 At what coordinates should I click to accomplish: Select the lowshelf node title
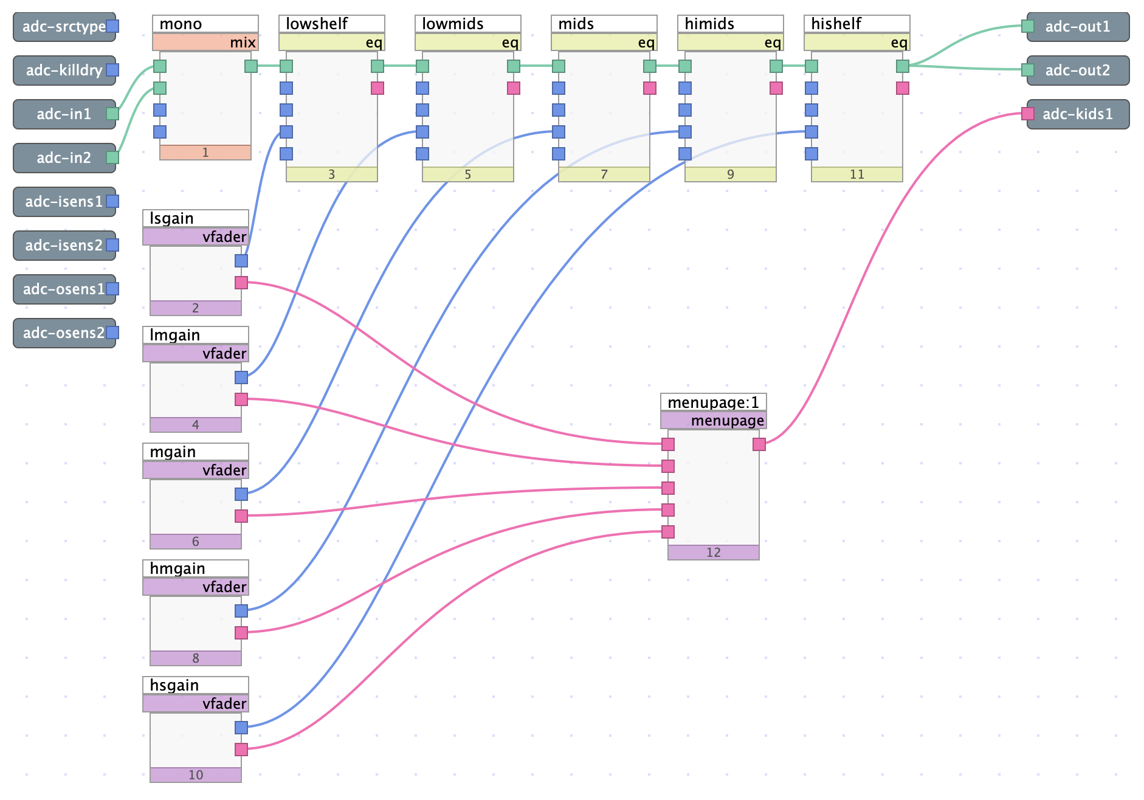click(x=332, y=24)
